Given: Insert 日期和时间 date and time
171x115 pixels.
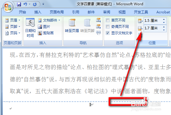Looking at the screenshot, I should 30,28.
